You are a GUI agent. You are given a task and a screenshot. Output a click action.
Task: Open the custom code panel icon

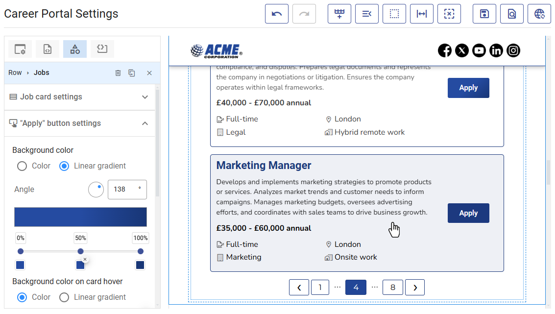click(102, 49)
